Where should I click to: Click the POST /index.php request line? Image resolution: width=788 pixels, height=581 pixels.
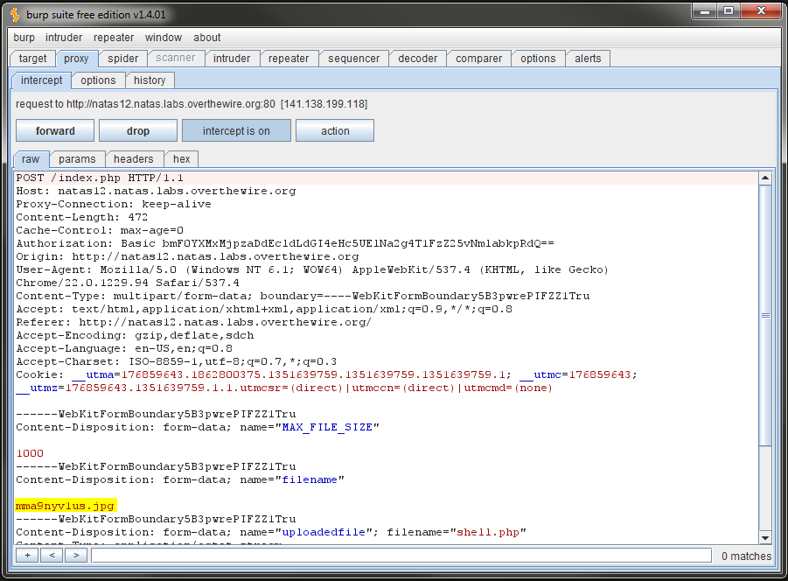(100, 178)
